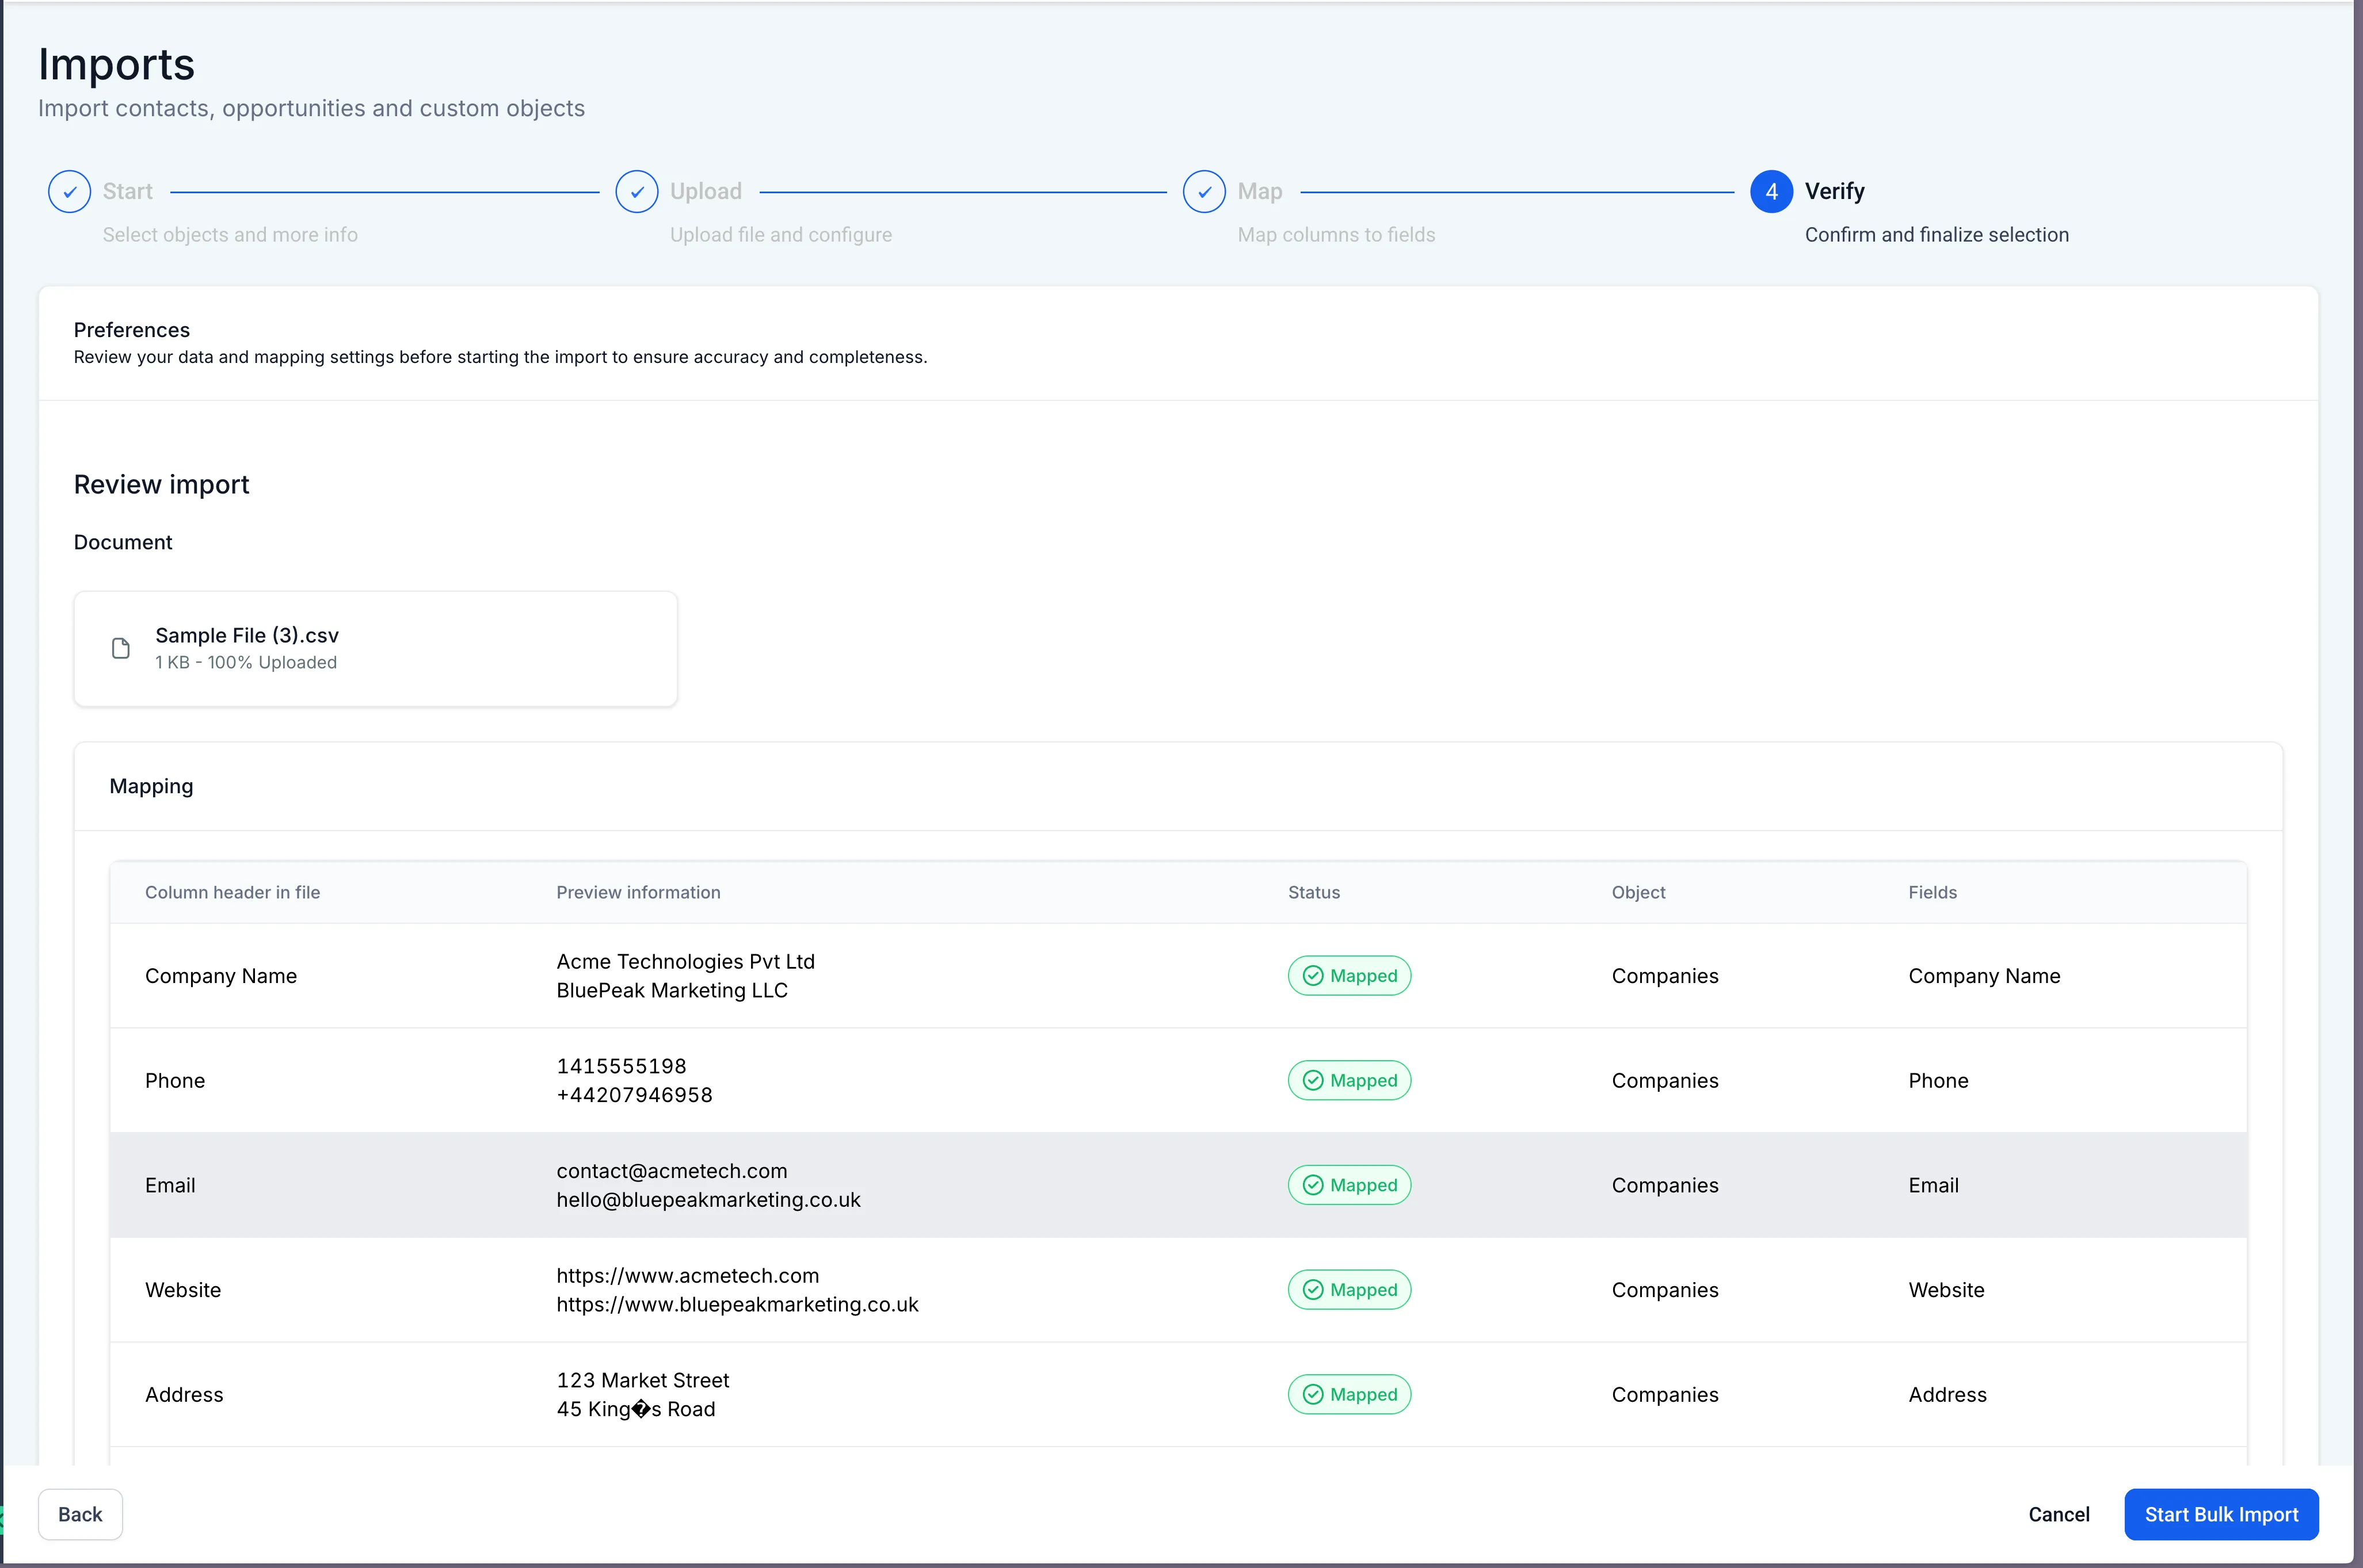Click the completed Map step checkmark icon

[1203, 191]
